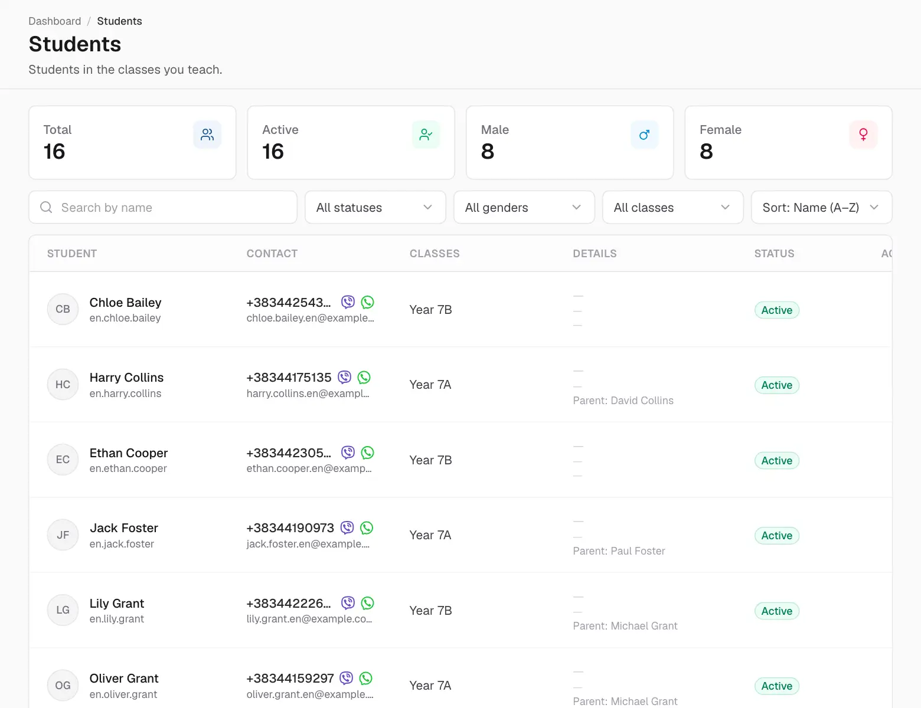This screenshot has height=708, width=921.
Task: Click Chloe Bailey's Active status badge
Action: (x=777, y=310)
